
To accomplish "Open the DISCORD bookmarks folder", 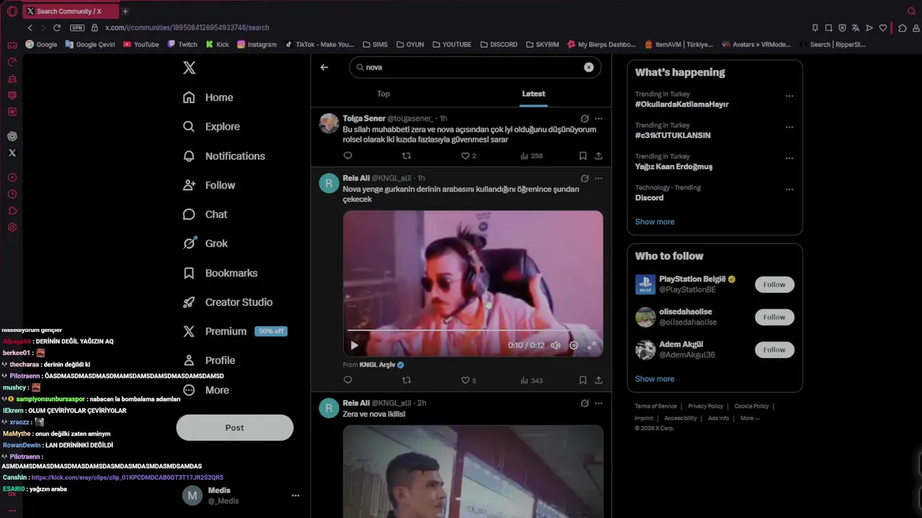I will coord(498,45).
